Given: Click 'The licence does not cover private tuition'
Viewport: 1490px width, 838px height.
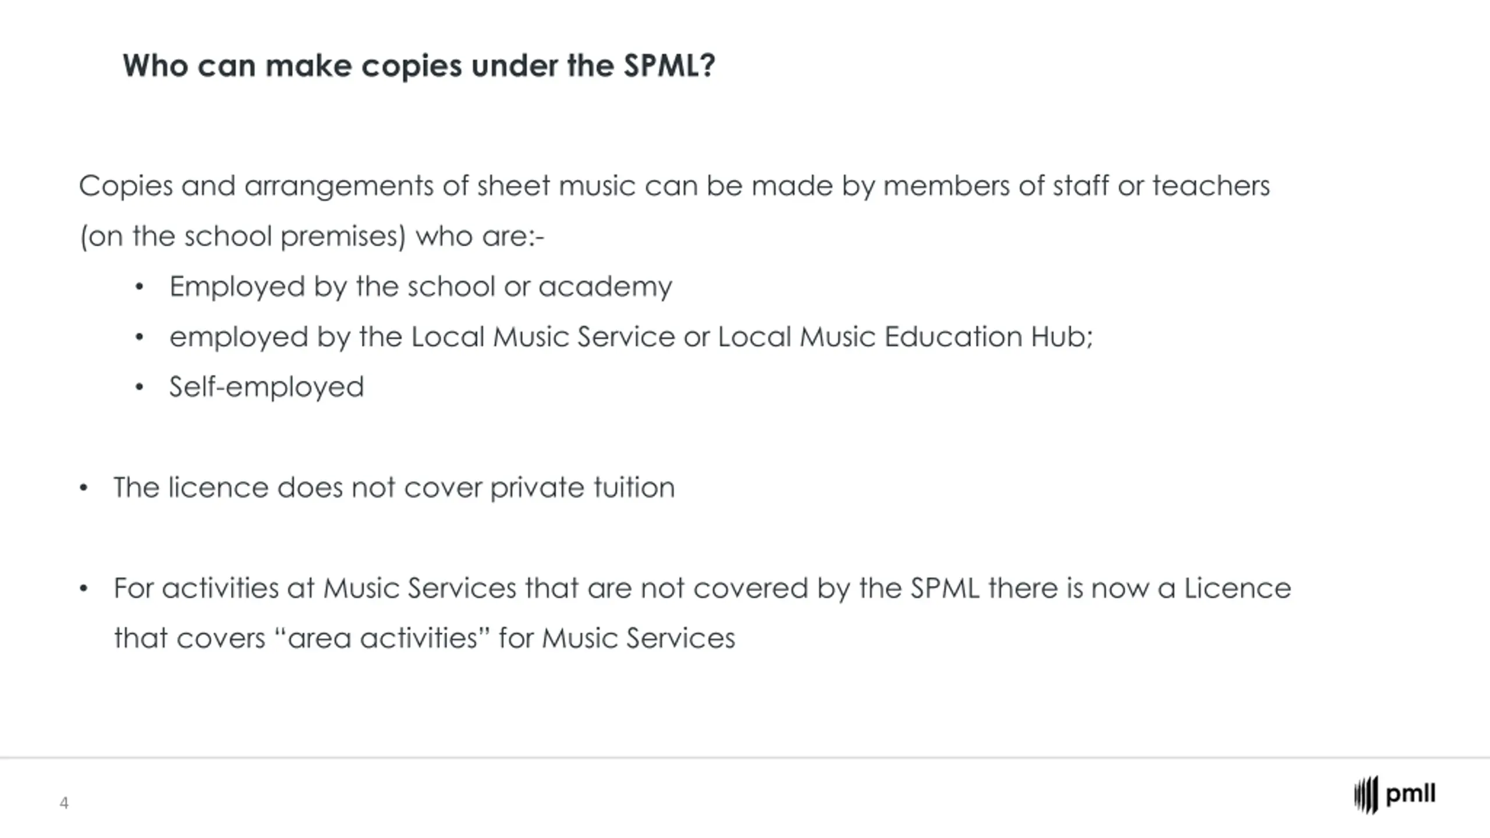Looking at the screenshot, I should point(394,488).
